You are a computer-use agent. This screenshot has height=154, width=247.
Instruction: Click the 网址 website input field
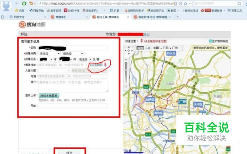click(73, 106)
